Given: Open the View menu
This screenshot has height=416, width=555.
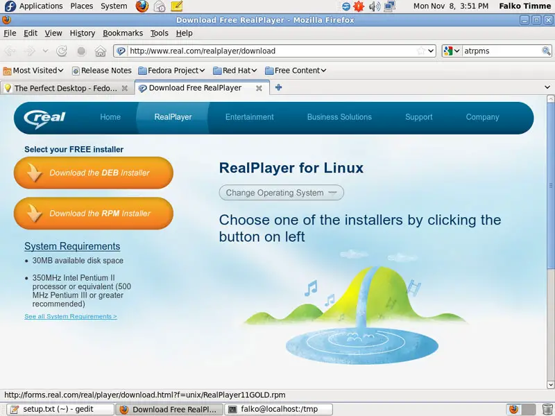Looking at the screenshot, I should [53, 33].
